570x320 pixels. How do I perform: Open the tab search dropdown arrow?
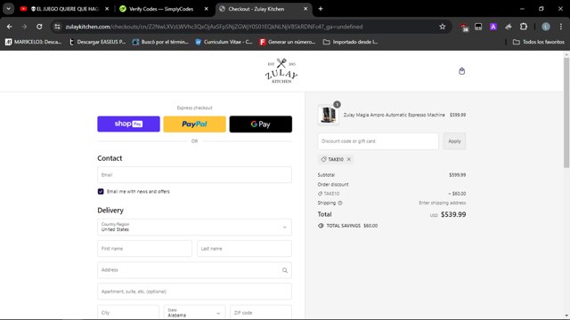click(x=8, y=9)
